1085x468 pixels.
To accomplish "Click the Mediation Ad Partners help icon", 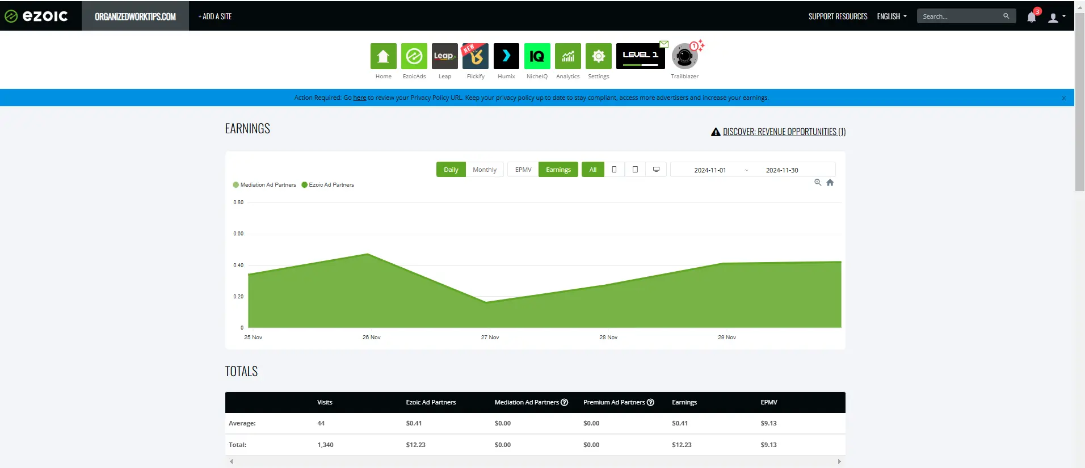I will [x=565, y=402].
